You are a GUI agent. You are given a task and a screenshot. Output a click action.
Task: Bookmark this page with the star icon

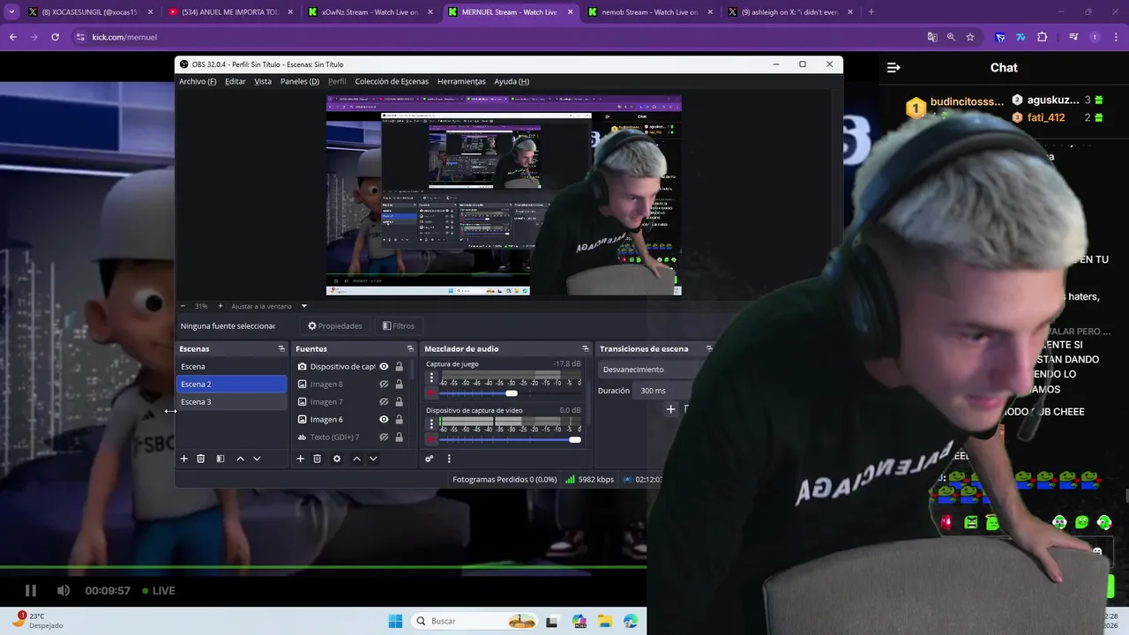click(970, 37)
